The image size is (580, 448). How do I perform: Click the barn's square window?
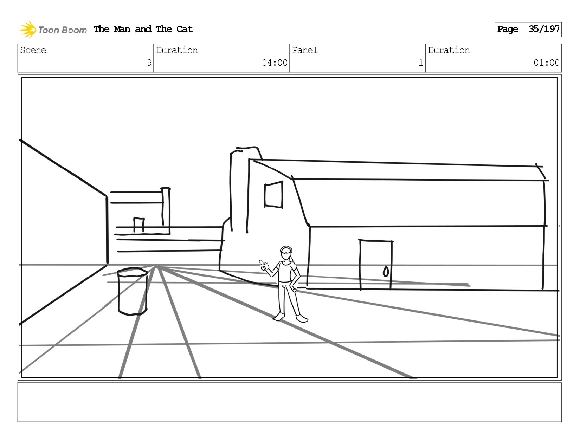coord(273,194)
